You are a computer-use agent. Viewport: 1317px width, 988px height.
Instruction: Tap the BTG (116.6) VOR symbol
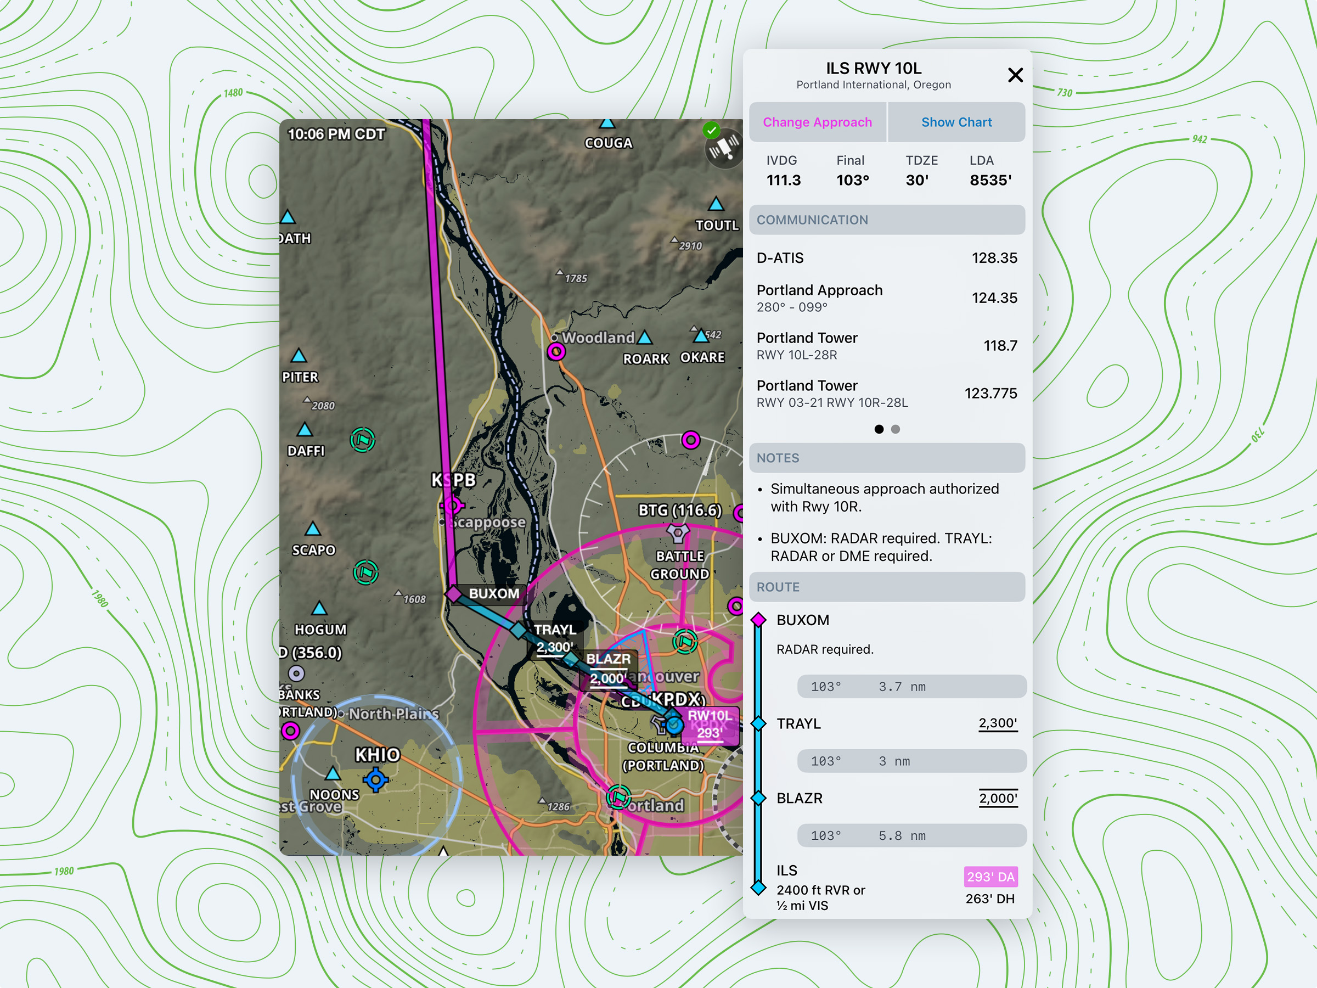click(678, 532)
